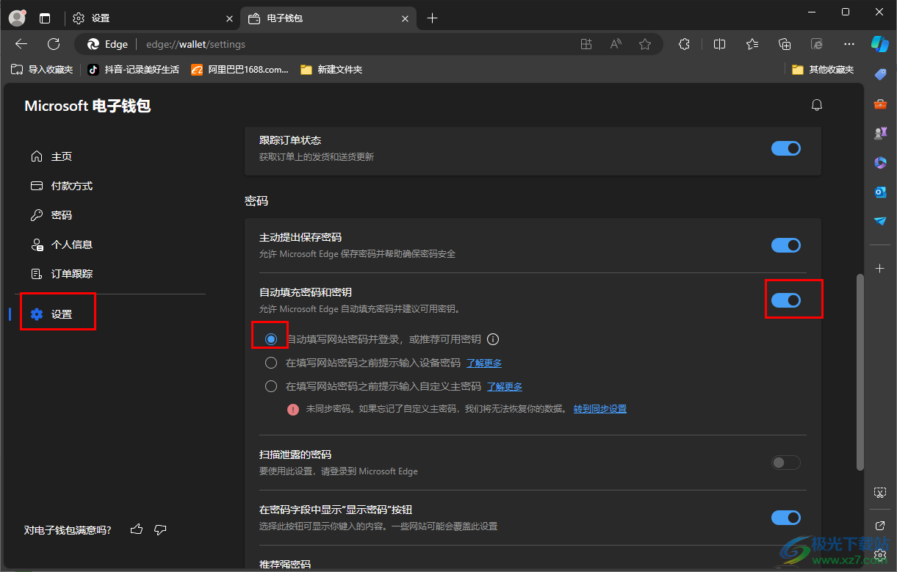Click the read aloud icon
The image size is (897, 572).
point(616,44)
